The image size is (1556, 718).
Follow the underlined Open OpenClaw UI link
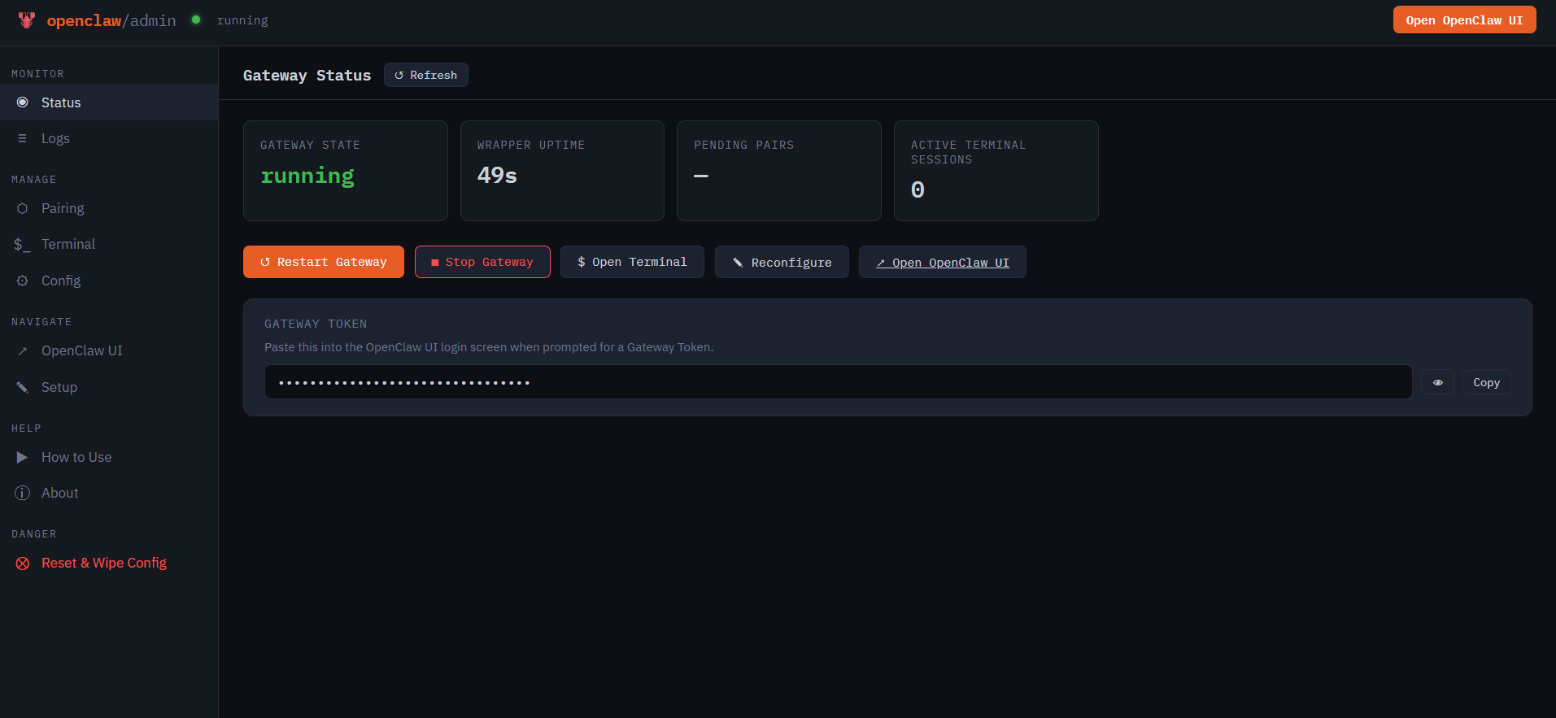click(943, 262)
